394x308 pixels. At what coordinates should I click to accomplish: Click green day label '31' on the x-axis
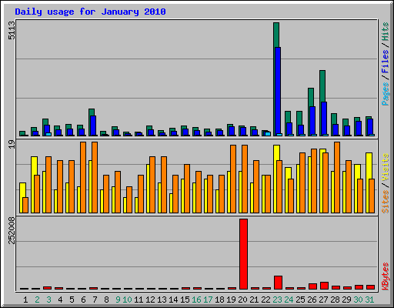tap(369, 300)
